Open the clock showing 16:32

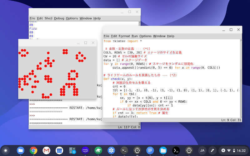[x=241, y=150]
